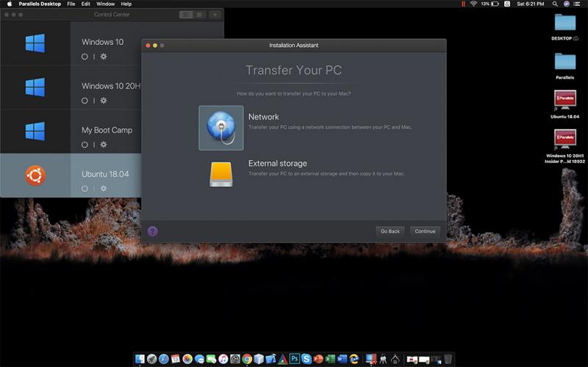Open Safari in the Dock
The image size is (588, 367).
coord(163,359)
